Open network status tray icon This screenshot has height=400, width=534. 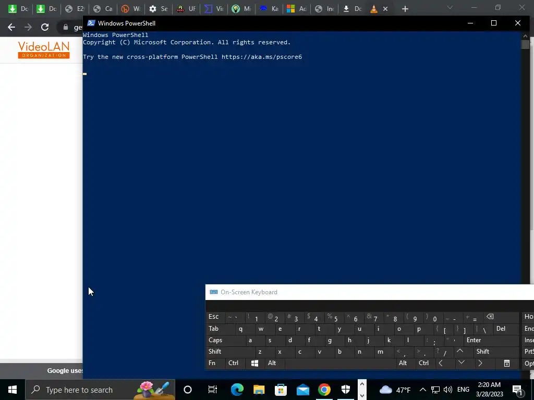coord(435,390)
